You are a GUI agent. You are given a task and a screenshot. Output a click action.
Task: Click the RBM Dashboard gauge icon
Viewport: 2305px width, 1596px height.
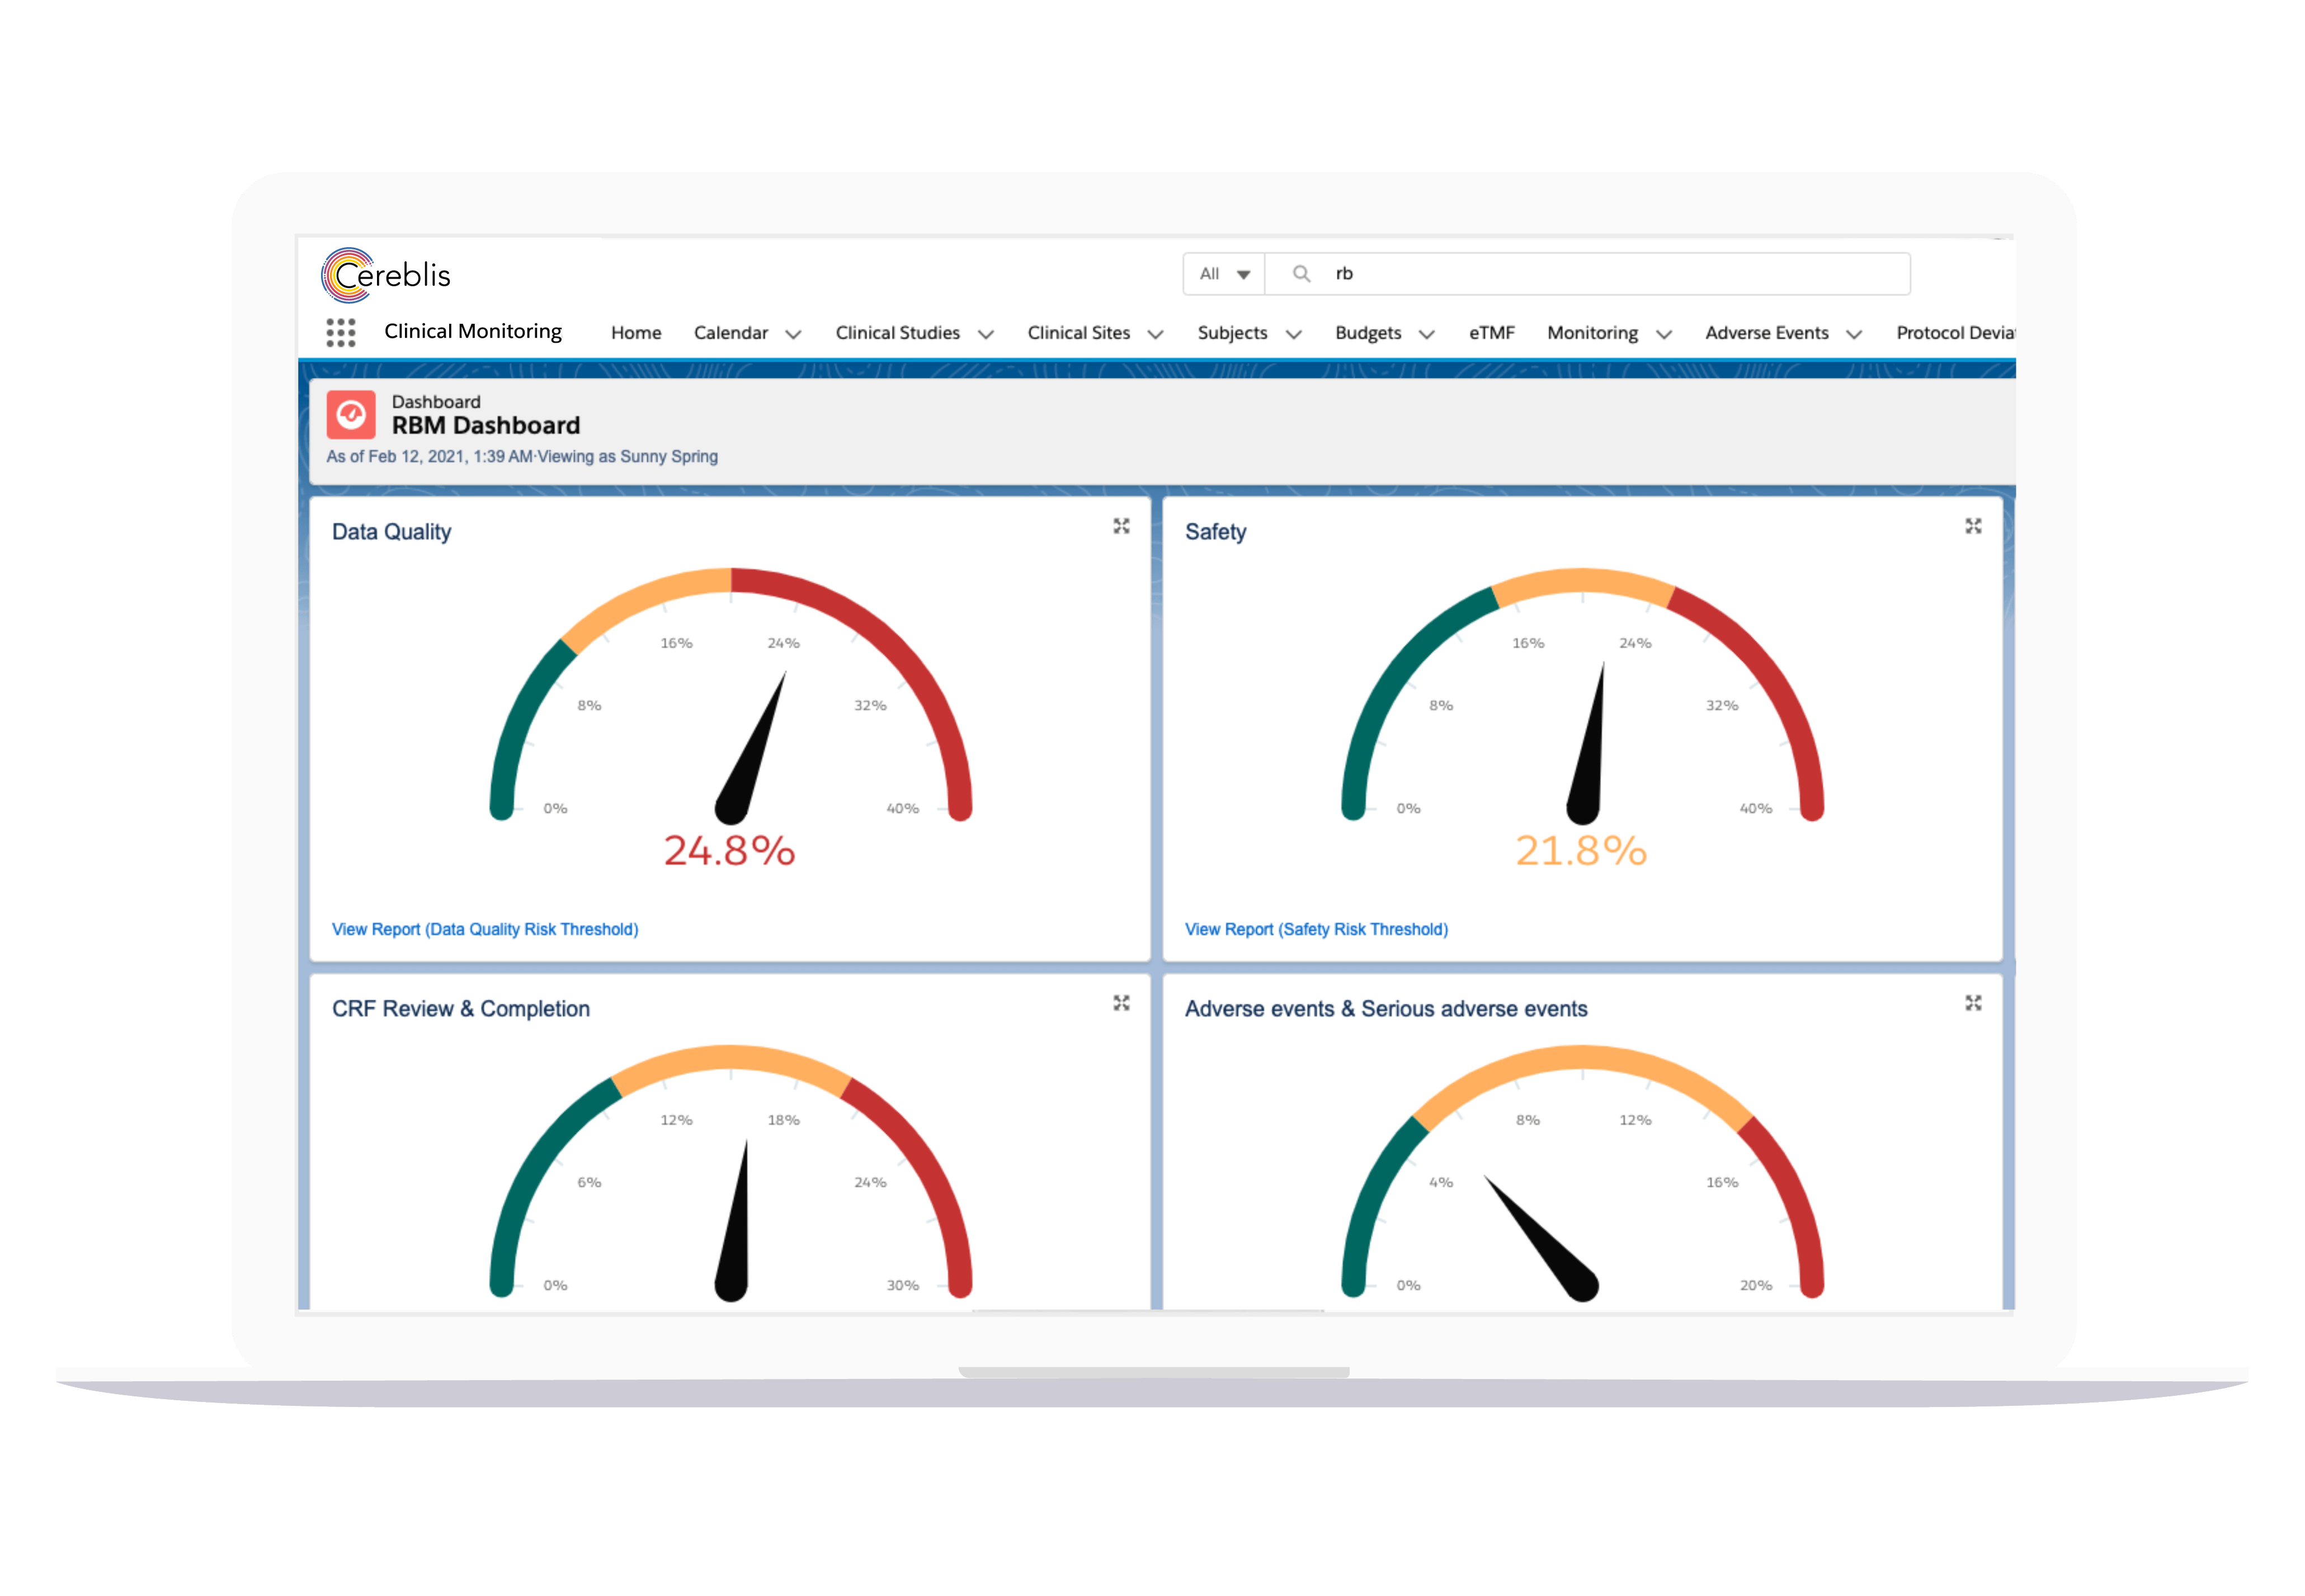pyautogui.click(x=350, y=414)
